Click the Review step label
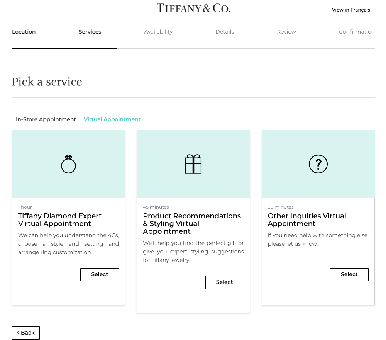Image resolution: width=386 pixels, height=340 pixels. (x=286, y=32)
